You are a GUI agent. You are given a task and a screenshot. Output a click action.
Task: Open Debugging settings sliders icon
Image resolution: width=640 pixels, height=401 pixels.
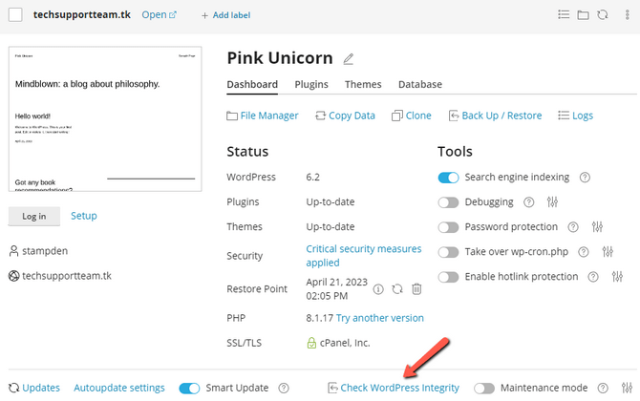(x=552, y=202)
